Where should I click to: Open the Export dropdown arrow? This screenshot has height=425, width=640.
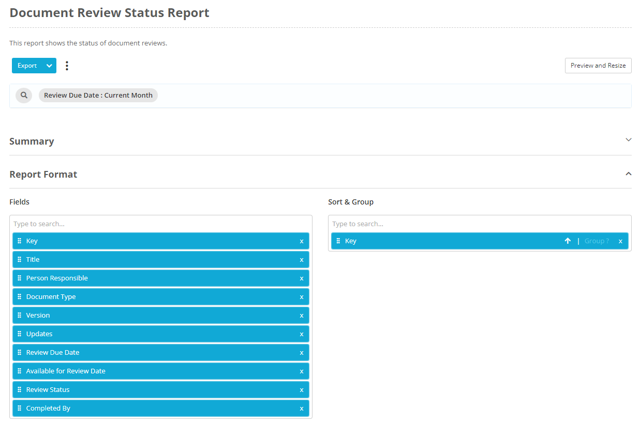coord(49,66)
